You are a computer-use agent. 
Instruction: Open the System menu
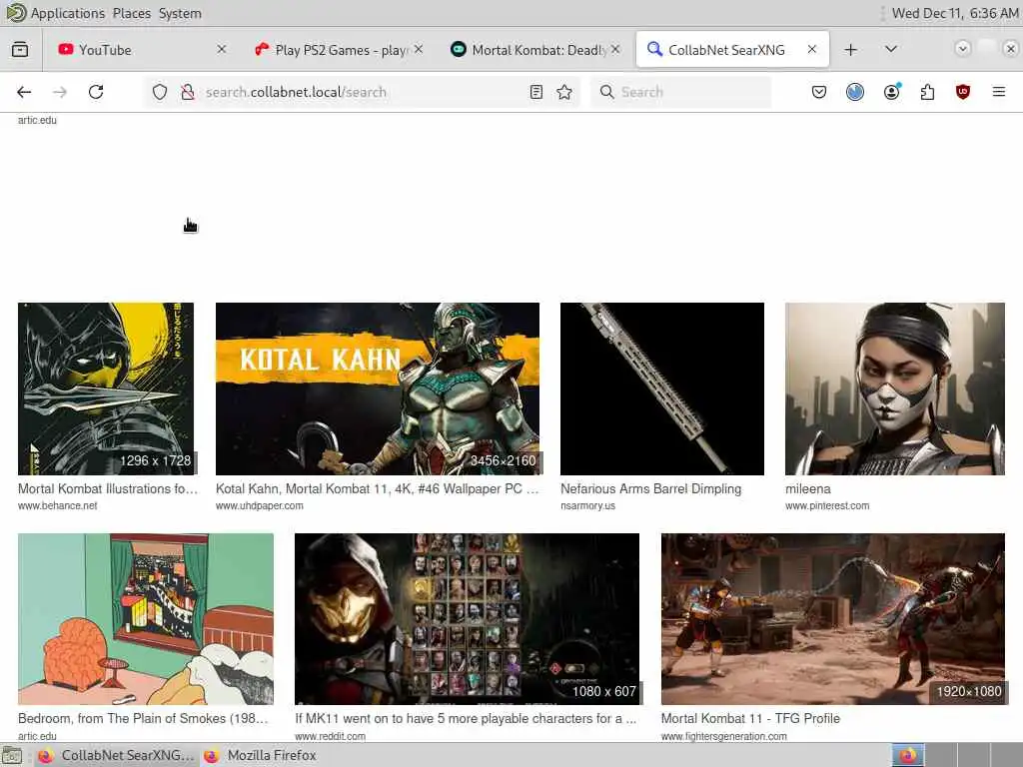pyautogui.click(x=180, y=13)
